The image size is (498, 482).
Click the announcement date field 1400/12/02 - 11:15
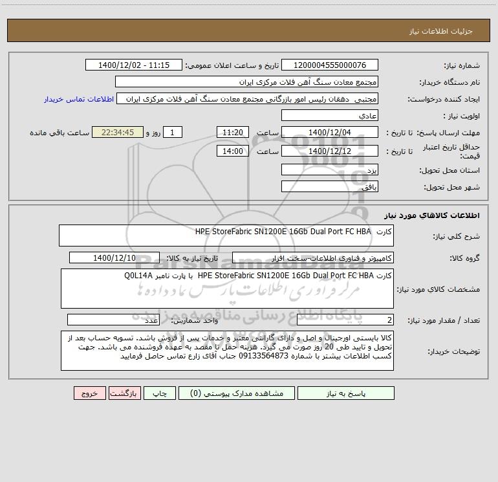pos(134,65)
